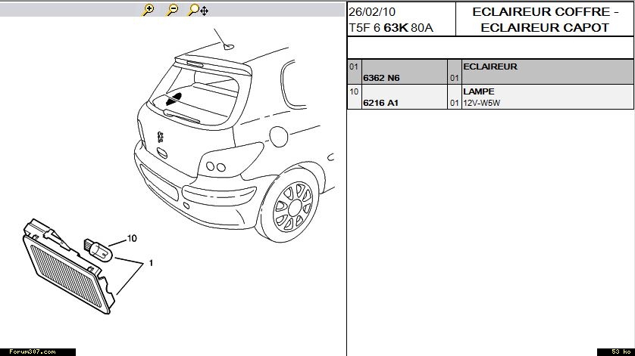
Task: Click callout number 1 in diagram
Action: pos(151,263)
